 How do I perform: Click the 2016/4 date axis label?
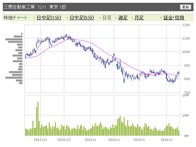tap(166, 140)
